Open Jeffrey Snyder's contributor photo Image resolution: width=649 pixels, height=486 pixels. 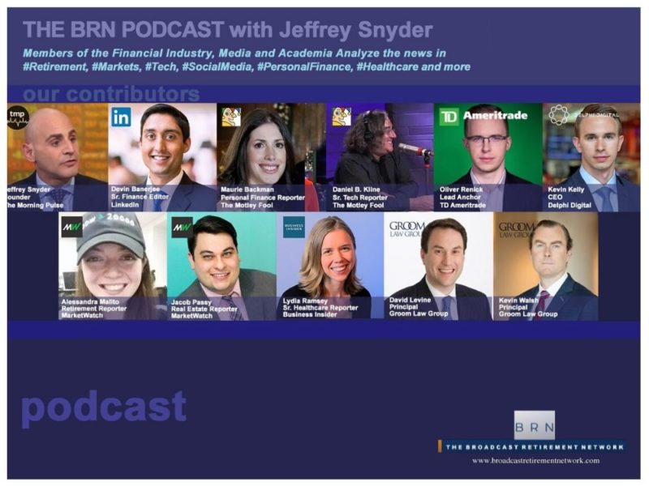(x=58, y=157)
